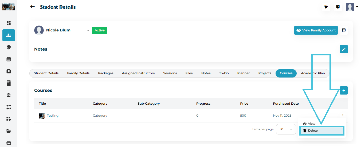The height and width of the screenshot is (147, 361).
Task: Open the graduation cap sidebar icon
Action: (x=9, y=47)
